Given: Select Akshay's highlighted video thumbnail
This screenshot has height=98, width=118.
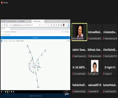Looking at the screenshot, I should tap(79, 32).
